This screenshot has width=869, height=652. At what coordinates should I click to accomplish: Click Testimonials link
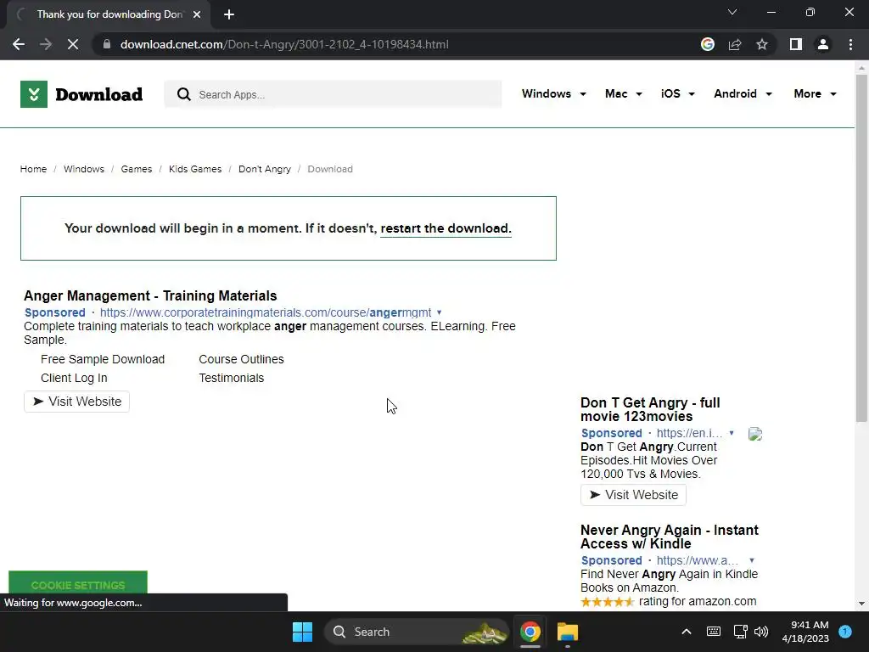[231, 378]
